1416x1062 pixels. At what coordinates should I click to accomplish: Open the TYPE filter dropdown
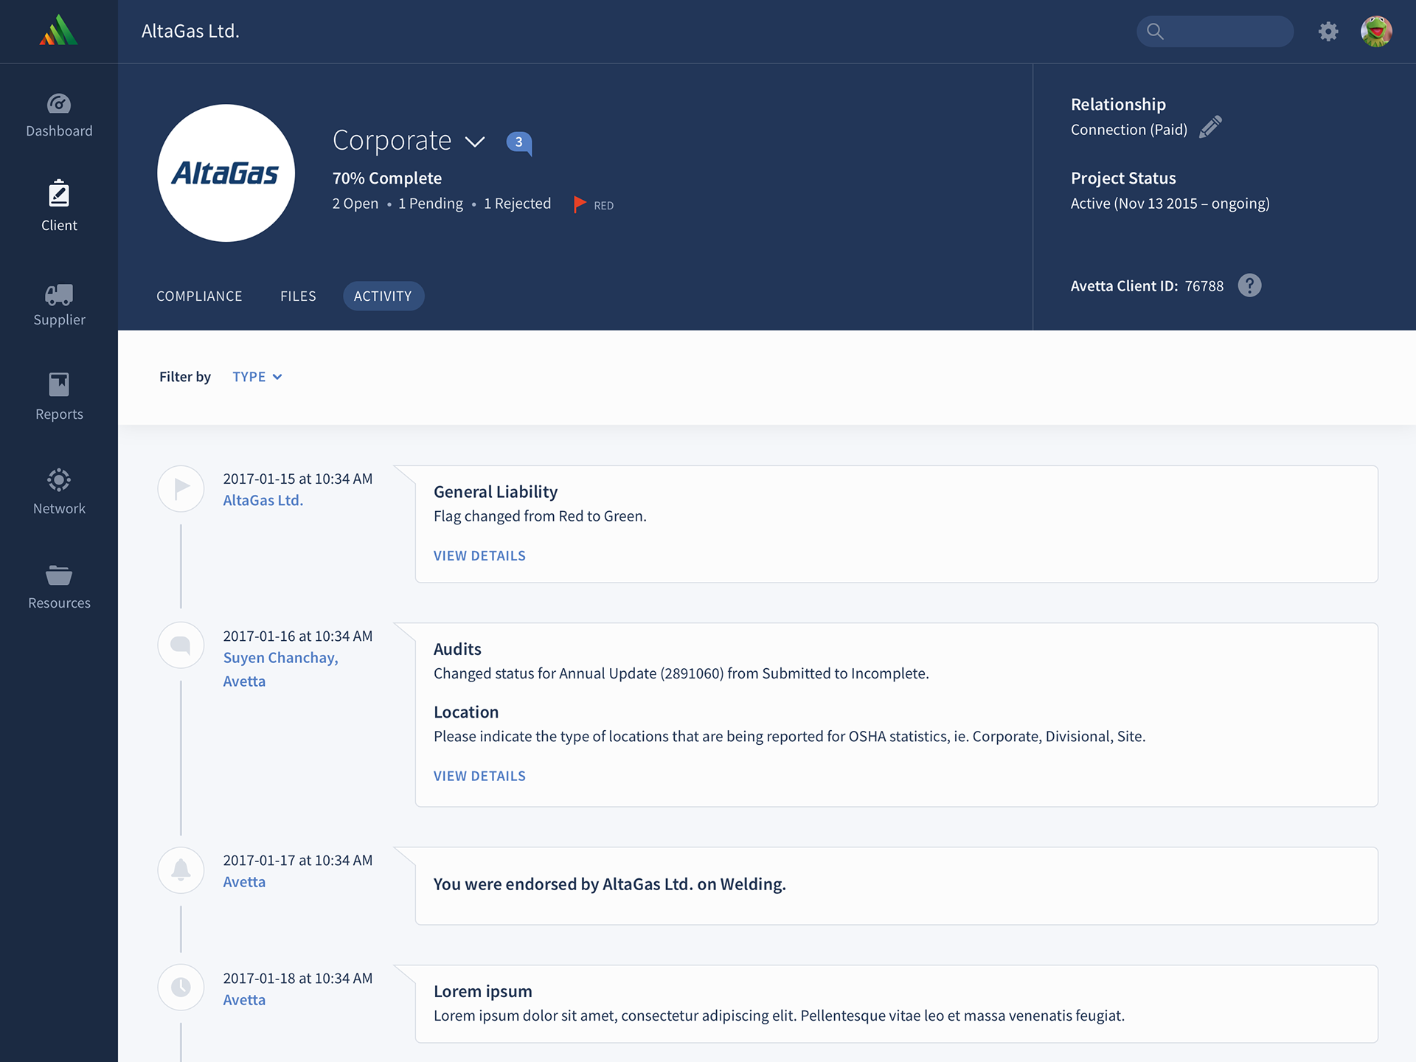[x=257, y=377]
